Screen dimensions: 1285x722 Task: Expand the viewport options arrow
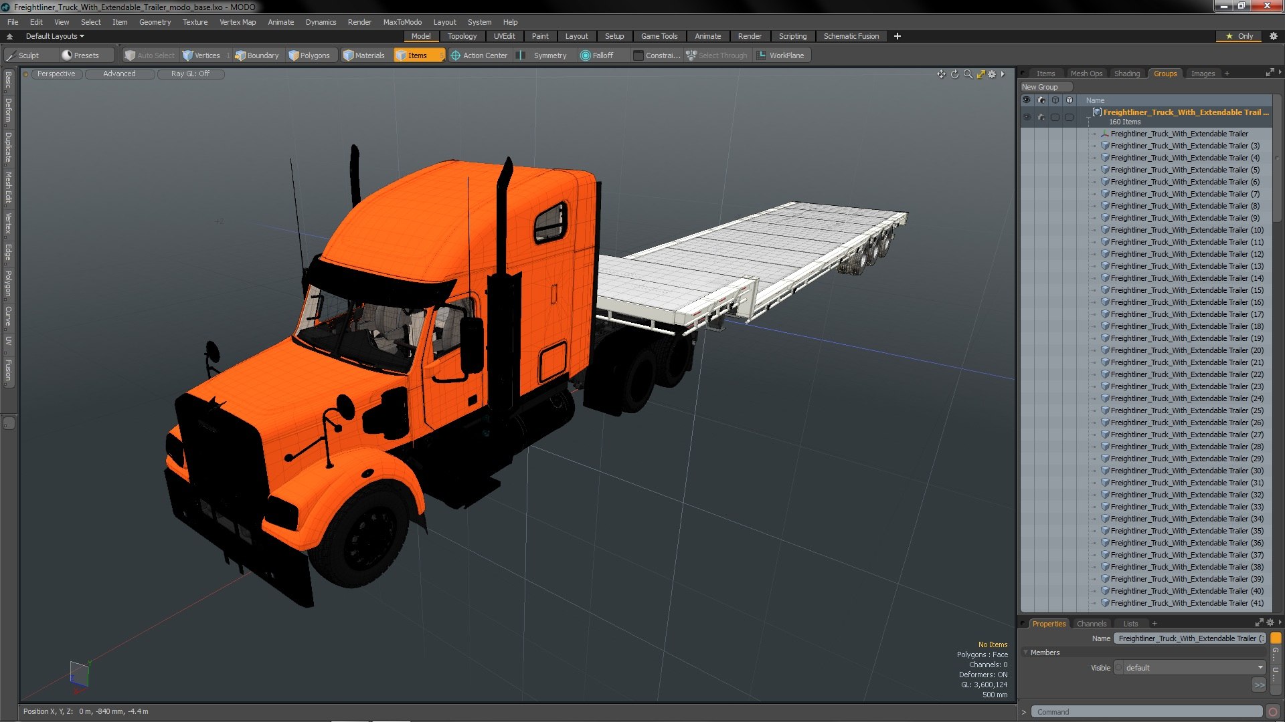1003,74
